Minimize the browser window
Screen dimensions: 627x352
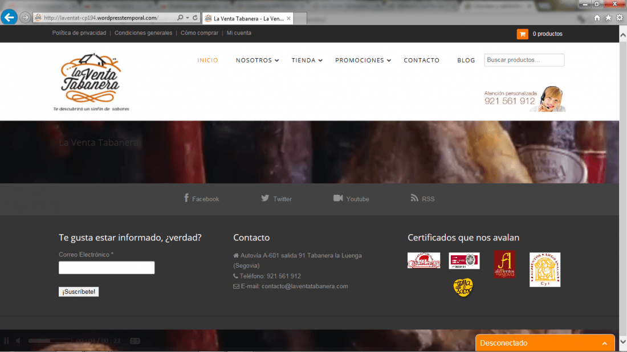click(x=585, y=4)
